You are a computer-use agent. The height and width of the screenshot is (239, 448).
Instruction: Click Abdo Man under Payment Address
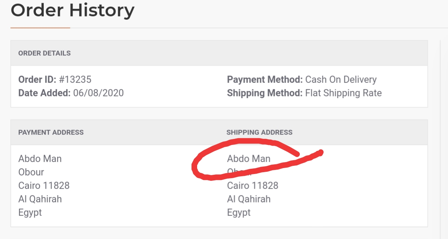[40, 159]
